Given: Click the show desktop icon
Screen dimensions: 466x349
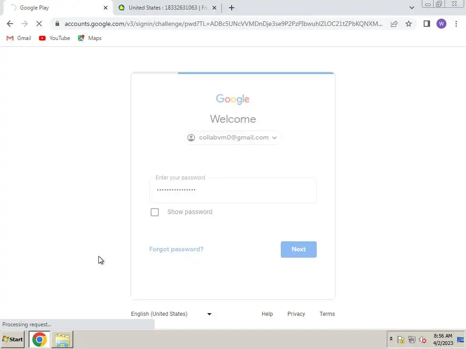Looking at the screenshot, I should coord(461,339).
